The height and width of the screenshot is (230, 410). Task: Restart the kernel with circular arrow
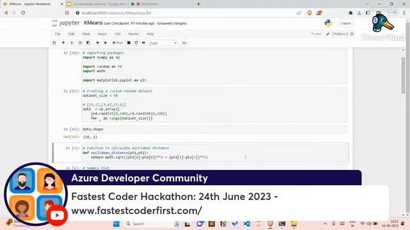tap(136, 43)
